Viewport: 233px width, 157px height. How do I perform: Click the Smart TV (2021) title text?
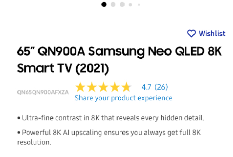point(63,69)
